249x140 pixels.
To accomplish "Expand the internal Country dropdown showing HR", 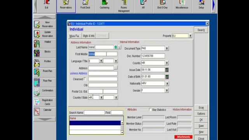I will (167, 63).
